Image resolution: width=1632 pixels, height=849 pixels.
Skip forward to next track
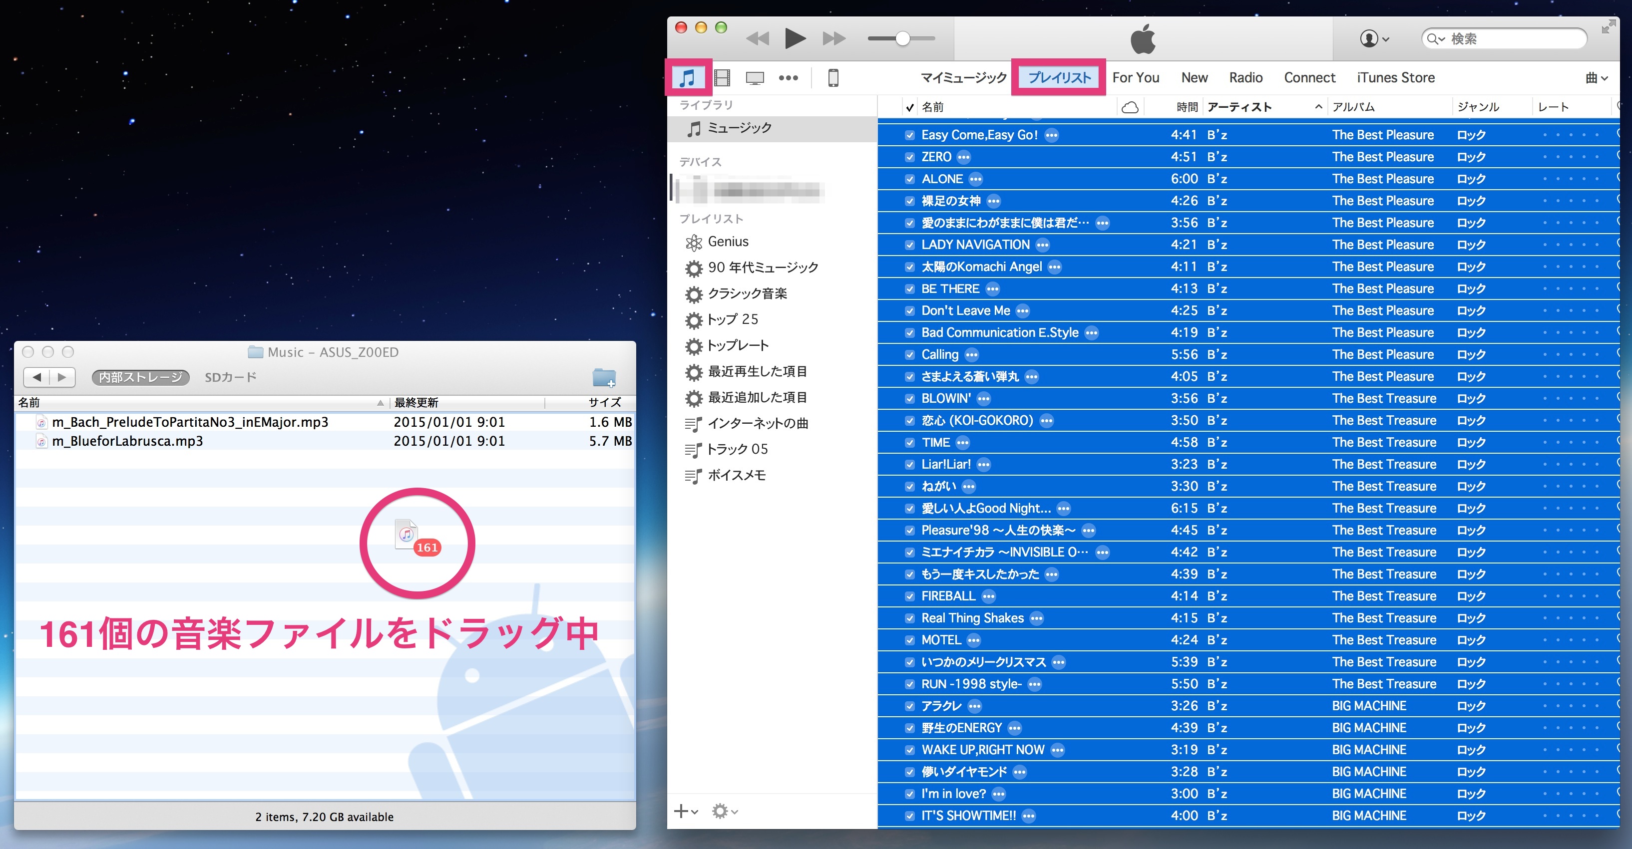[x=834, y=38]
